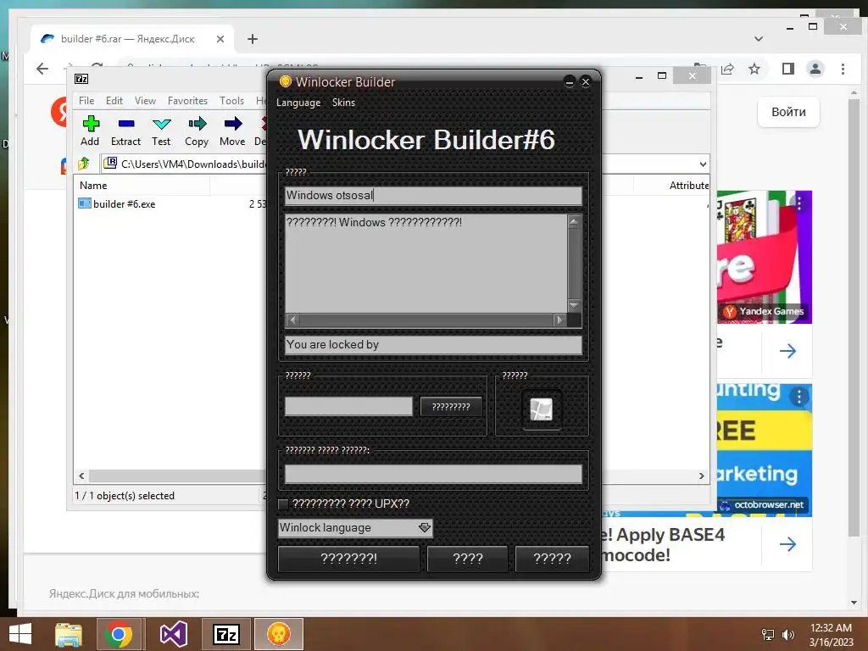The image size is (868, 651).
Task: Select builder #6.exe in 7-Zip list
Action: (x=124, y=203)
